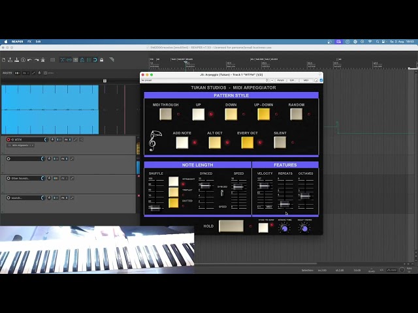The image size is (418, 313).
Task: Click the New Project toolbar icon
Action: pyautogui.click(x=4, y=60)
